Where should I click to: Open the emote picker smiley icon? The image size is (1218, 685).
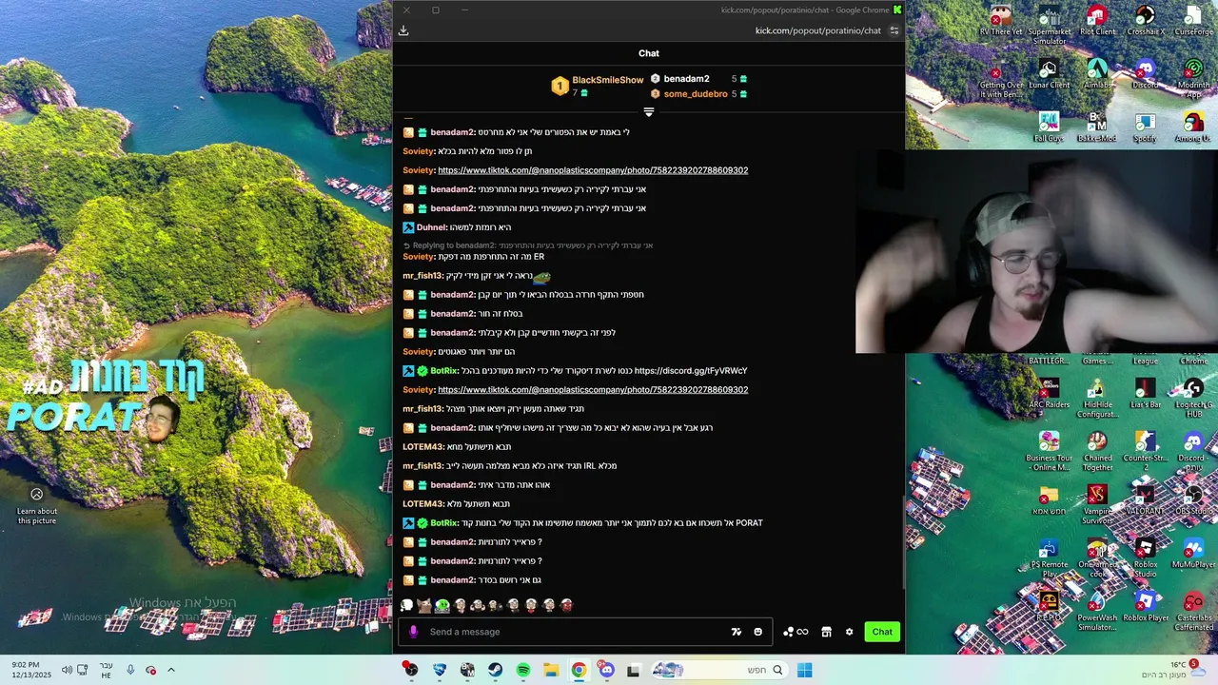point(757,632)
